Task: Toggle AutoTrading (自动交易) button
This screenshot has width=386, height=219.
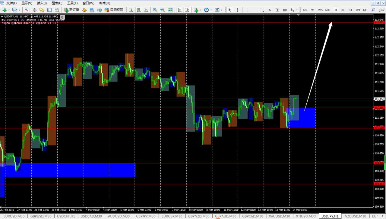Action: tap(114, 10)
